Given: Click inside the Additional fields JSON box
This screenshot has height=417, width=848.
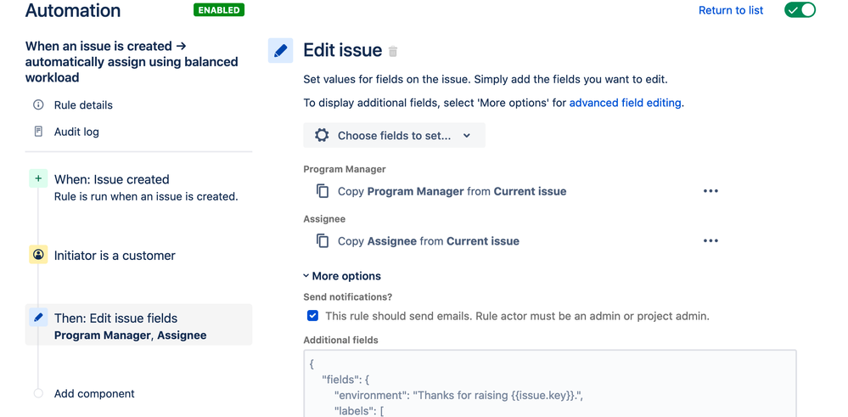Looking at the screenshot, I should [550, 382].
